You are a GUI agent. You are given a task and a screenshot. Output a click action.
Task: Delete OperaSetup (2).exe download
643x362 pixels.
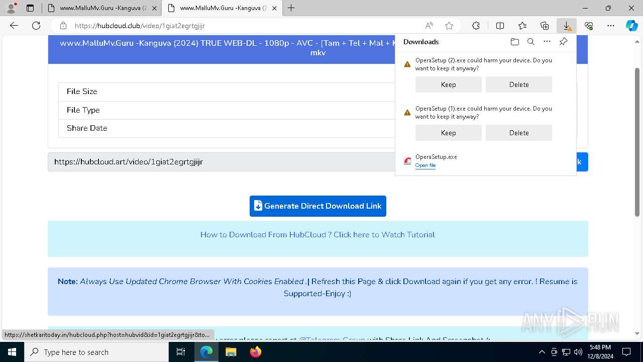click(519, 84)
